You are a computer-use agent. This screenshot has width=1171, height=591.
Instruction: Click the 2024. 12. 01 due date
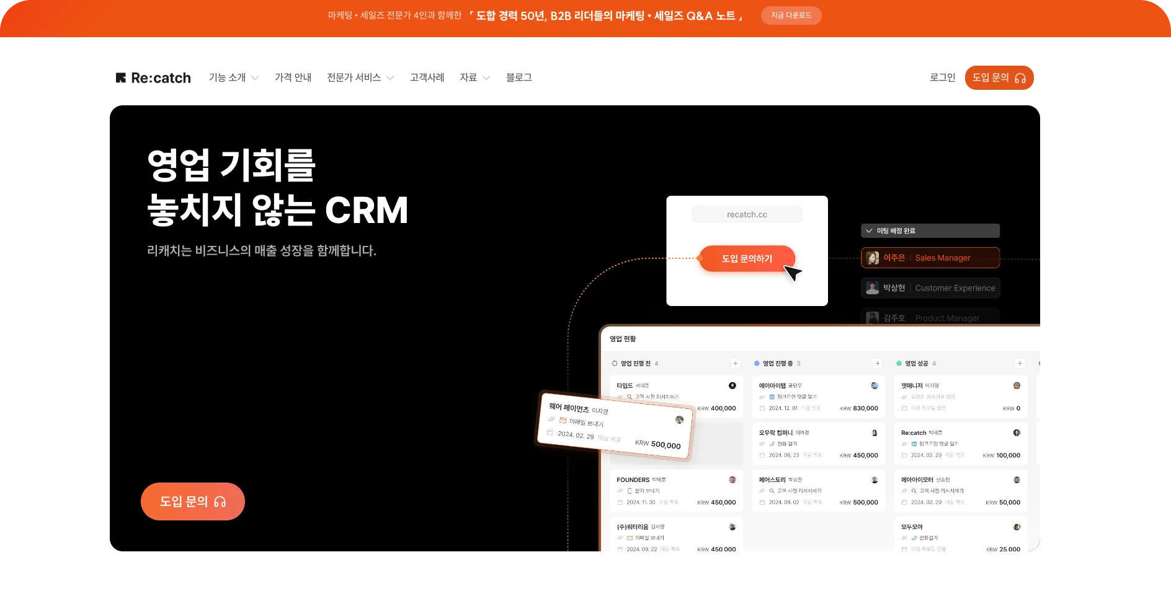(x=783, y=408)
